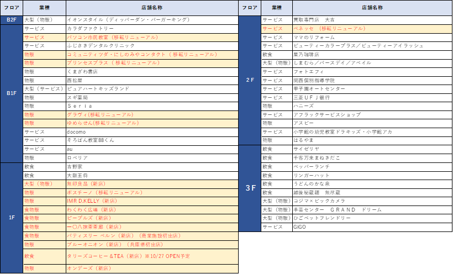Screen dimensions: 453x274
Task: Select コミュニティツダ・にしのみやコンタクト cell
Action: pyautogui.click(x=152, y=54)
